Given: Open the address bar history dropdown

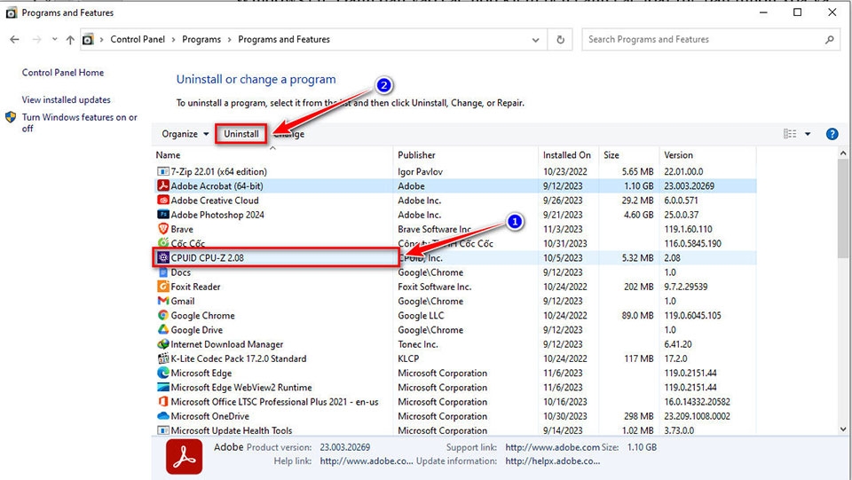Looking at the screenshot, I should click(536, 40).
